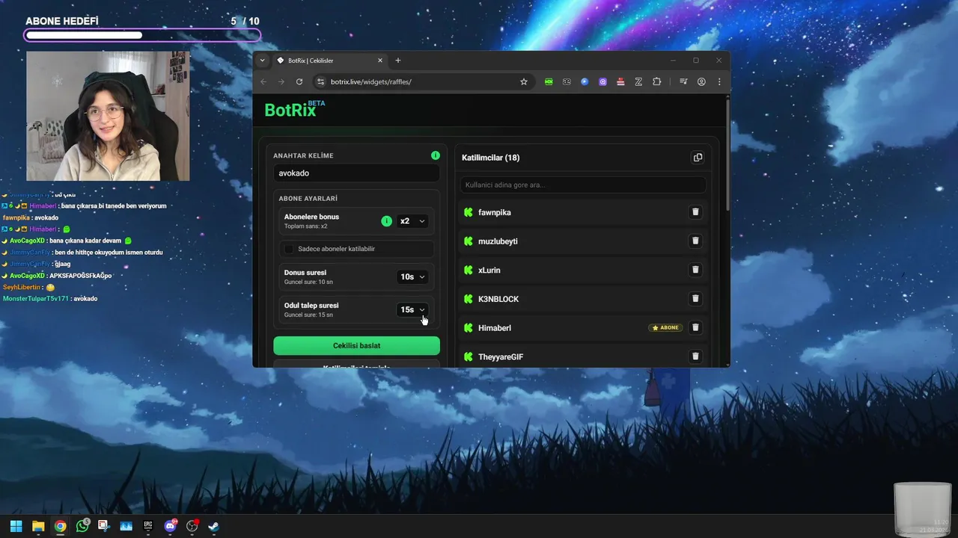Click the ABONE badge on Himaberl
This screenshot has width=958, height=538.
coord(665,327)
